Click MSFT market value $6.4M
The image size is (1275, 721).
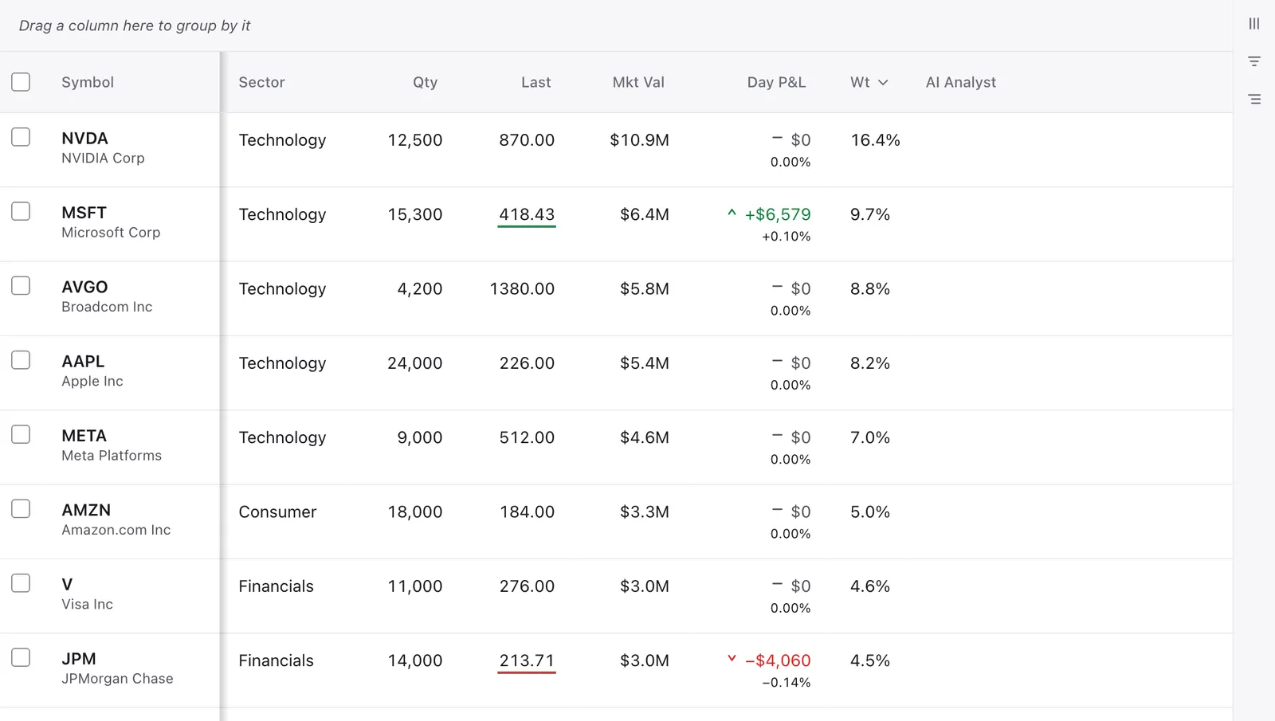(x=645, y=214)
